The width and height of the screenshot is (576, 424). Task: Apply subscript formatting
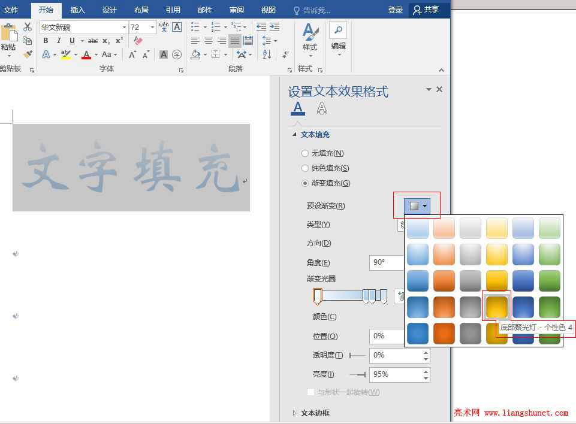pyautogui.click(x=106, y=41)
